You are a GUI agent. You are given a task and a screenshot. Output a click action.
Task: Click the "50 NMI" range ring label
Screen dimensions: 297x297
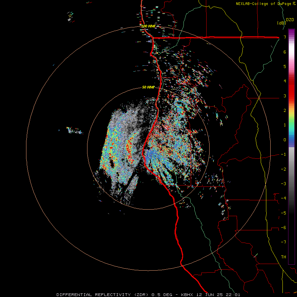(x=148, y=87)
